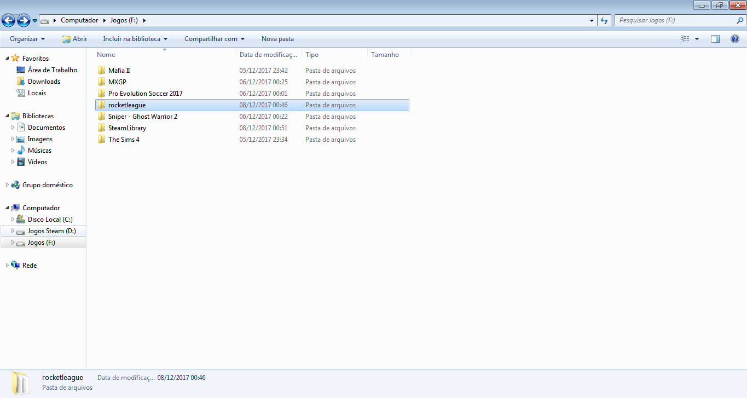The image size is (747, 398).
Task: Click the Mafia II file name
Action: tap(119, 71)
